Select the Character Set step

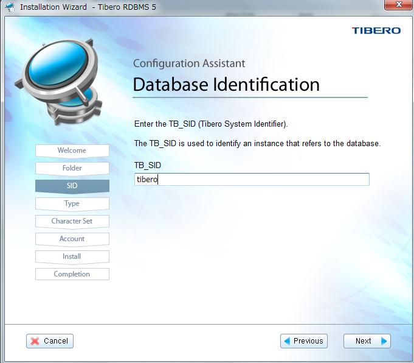coord(72,221)
